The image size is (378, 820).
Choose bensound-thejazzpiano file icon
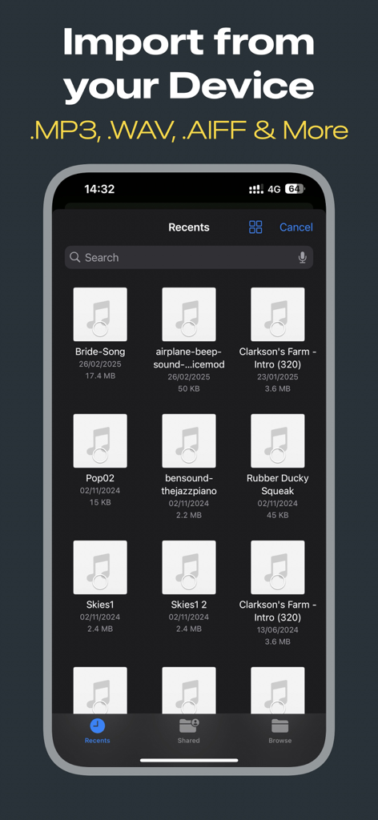coord(189,441)
